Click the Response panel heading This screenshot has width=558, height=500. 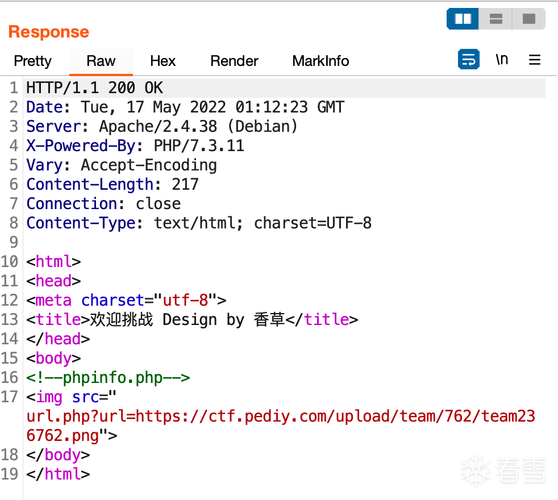click(x=49, y=32)
